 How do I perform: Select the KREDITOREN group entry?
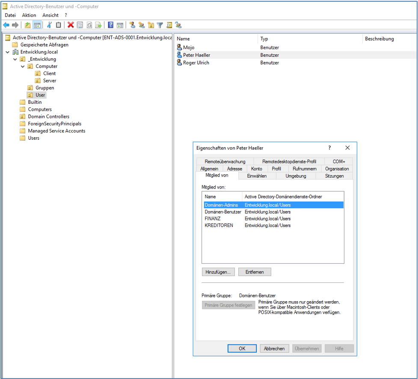(219, 225)
